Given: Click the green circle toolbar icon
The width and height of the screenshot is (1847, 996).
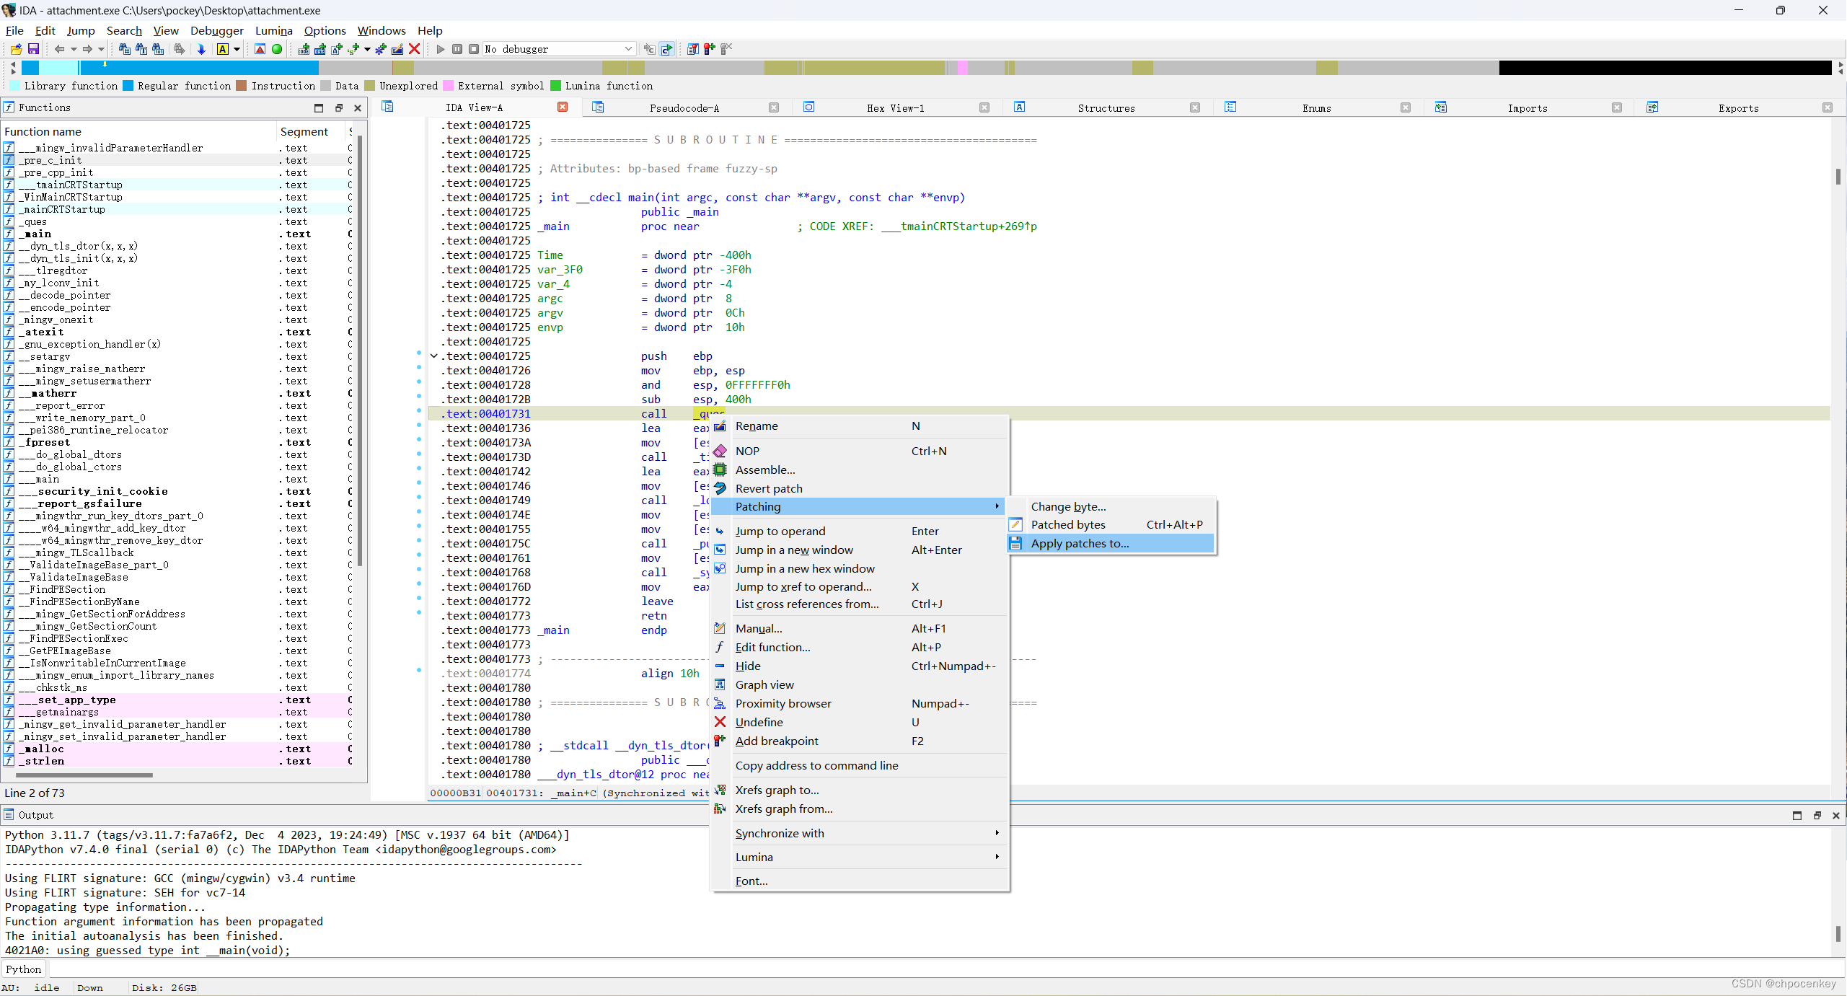Looking at the screenshot, I should pos(277,49).
